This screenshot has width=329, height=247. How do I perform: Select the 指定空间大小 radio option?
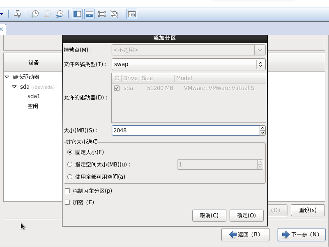(70, 164)
